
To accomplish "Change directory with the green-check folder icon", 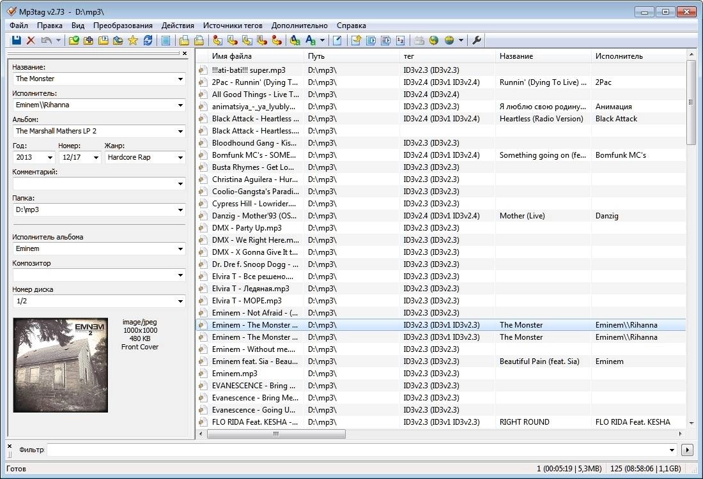I will click(x=74, y=40).
